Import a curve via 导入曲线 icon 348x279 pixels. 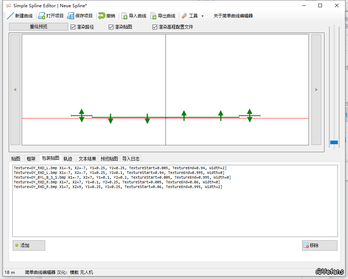[x=125, y=16]
